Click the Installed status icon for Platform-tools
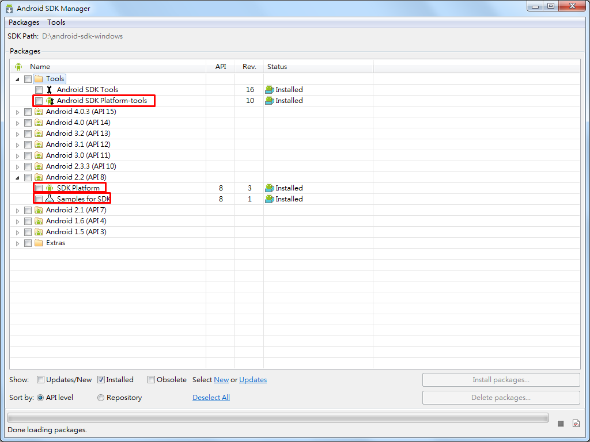The image size is (590, 442). 270,101
